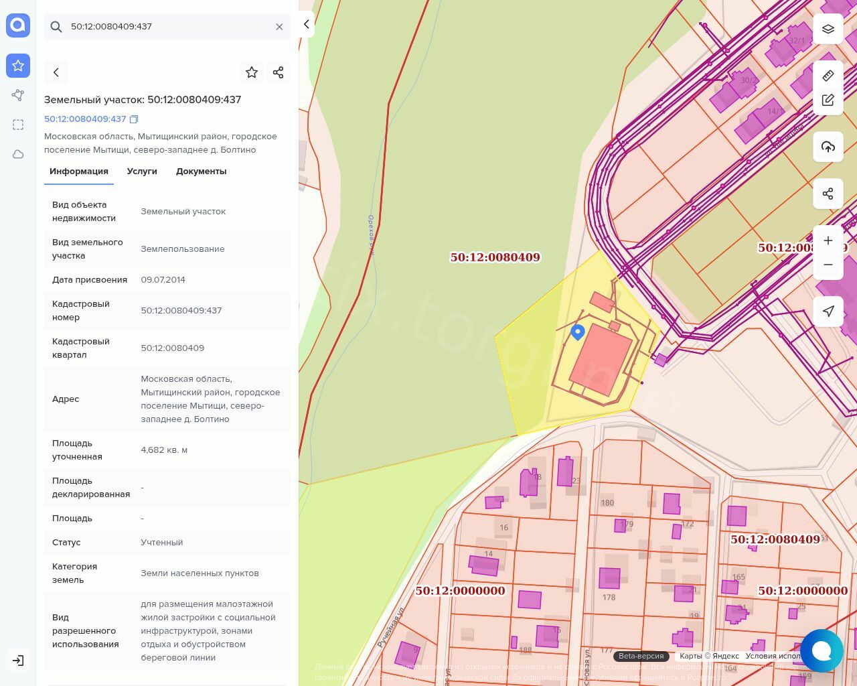The height and width of the screenshot is (686, 857).
Task: Open the favorites star in left sidebar
Action: pos(18,66)
